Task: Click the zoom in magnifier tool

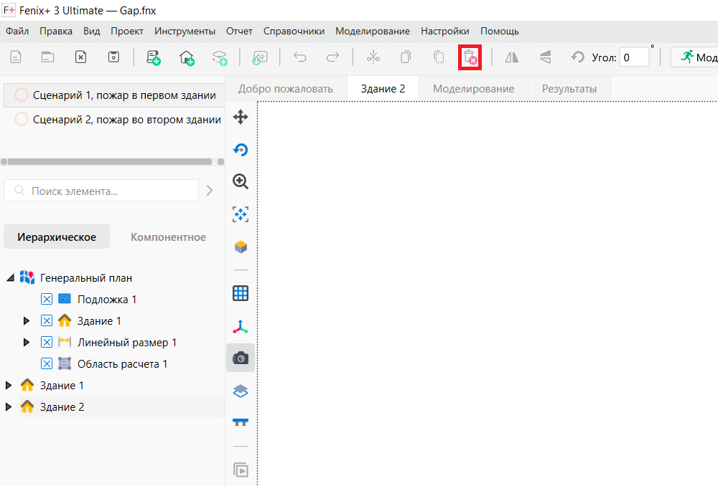Action: coord(241,181)
